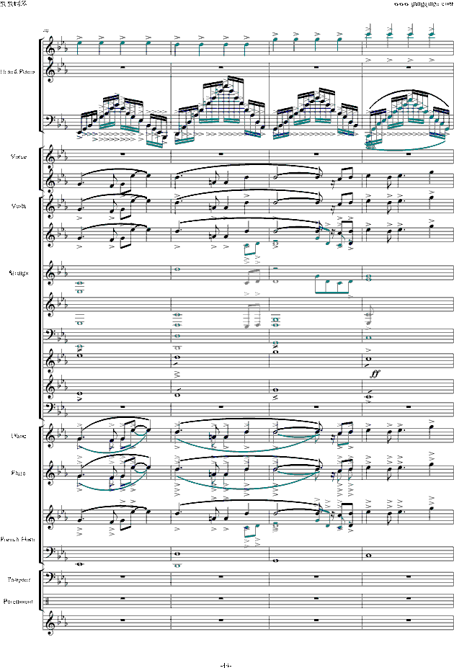The width and height of the screenshot is (454, 668).
Task: Select the Voice instrument label
Action: [x=19, y=156]
